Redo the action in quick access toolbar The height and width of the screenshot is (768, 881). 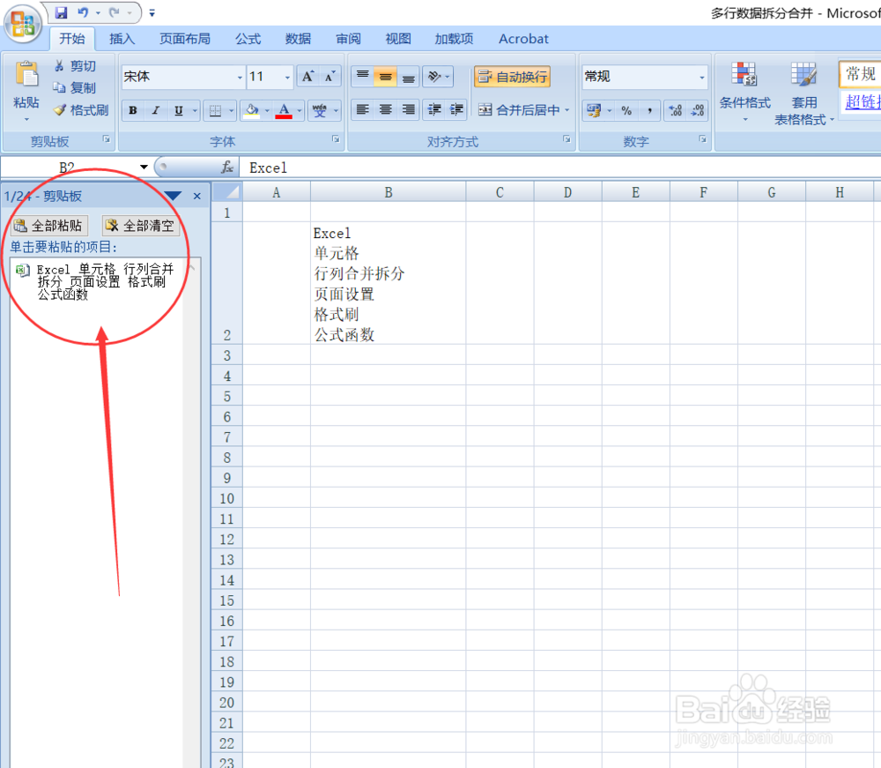coord(115,12)
